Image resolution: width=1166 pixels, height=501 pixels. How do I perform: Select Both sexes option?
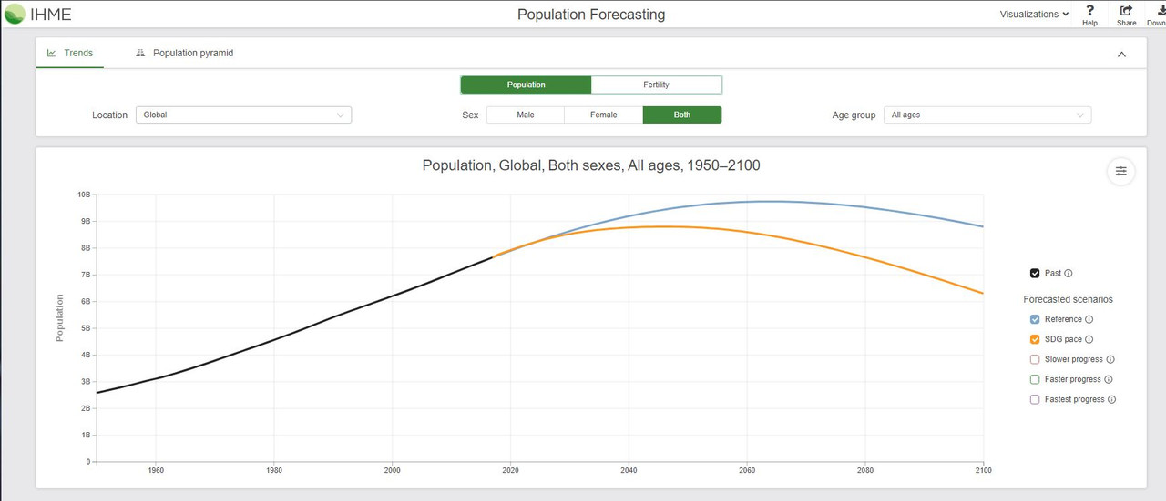pyautogui.click(x=682, y=115)
